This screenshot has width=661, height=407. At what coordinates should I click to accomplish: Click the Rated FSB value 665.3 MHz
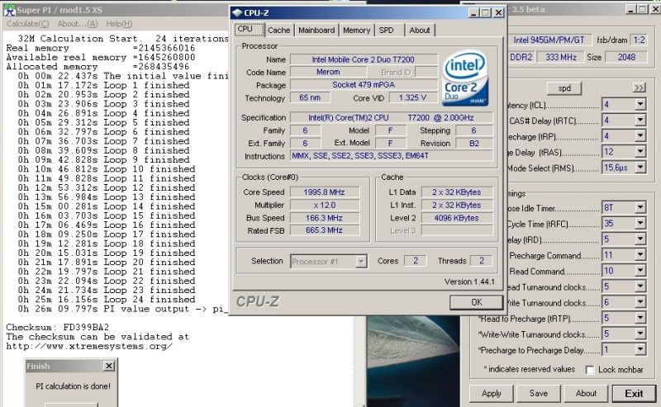[x=324, y=230]
